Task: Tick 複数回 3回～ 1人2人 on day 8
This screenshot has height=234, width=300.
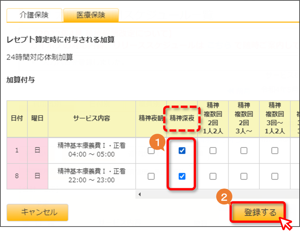Action: (x=275, y=176)
